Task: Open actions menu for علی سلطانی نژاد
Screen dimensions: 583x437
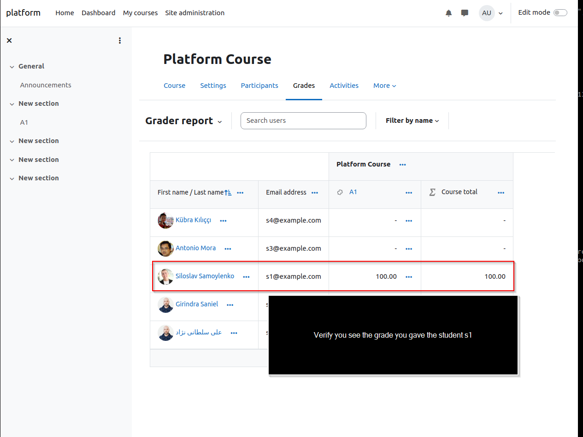Action: (x=234, y=333)
